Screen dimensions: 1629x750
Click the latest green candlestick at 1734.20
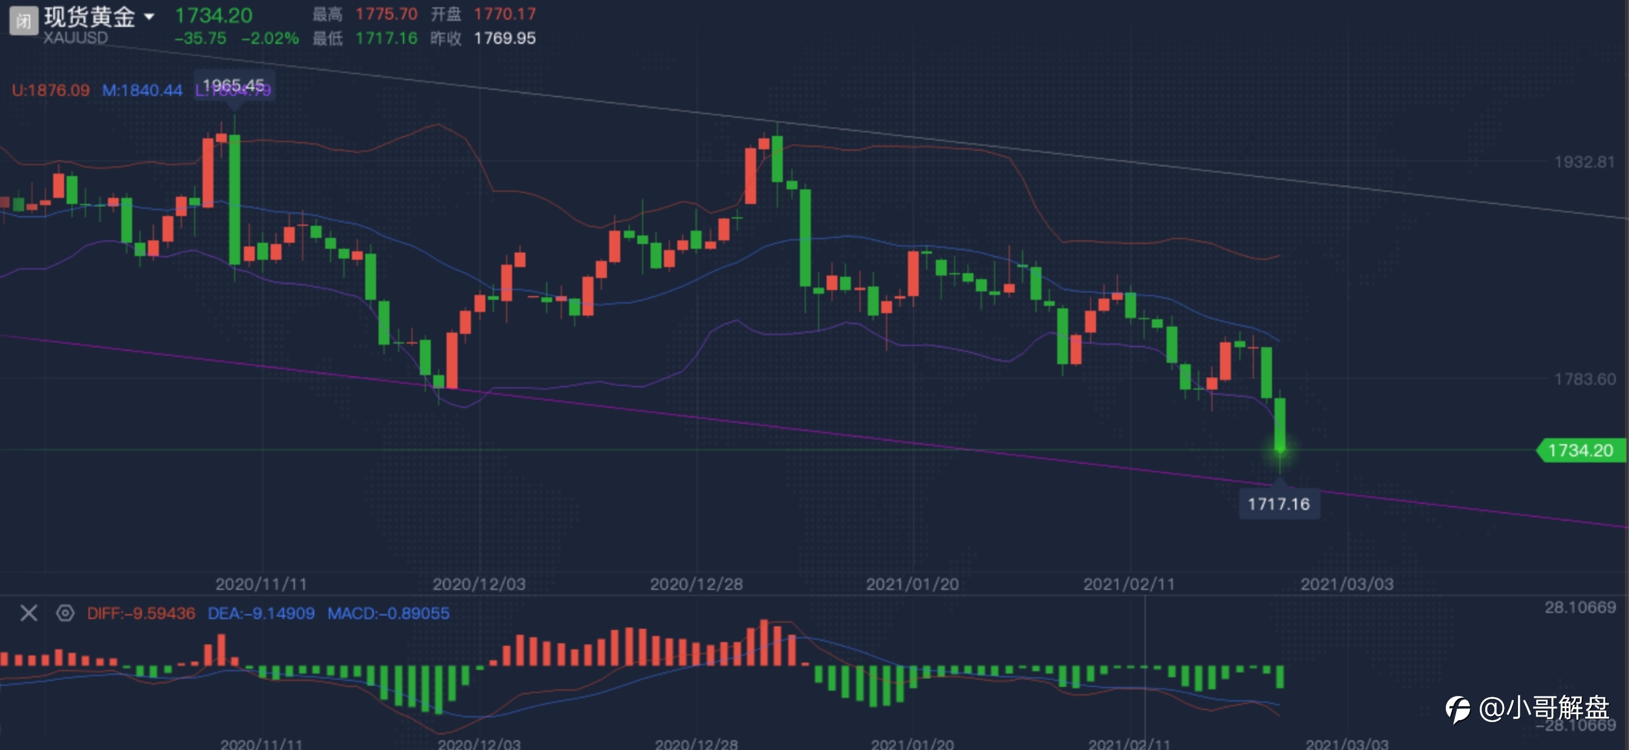[x=1280, y=425]
